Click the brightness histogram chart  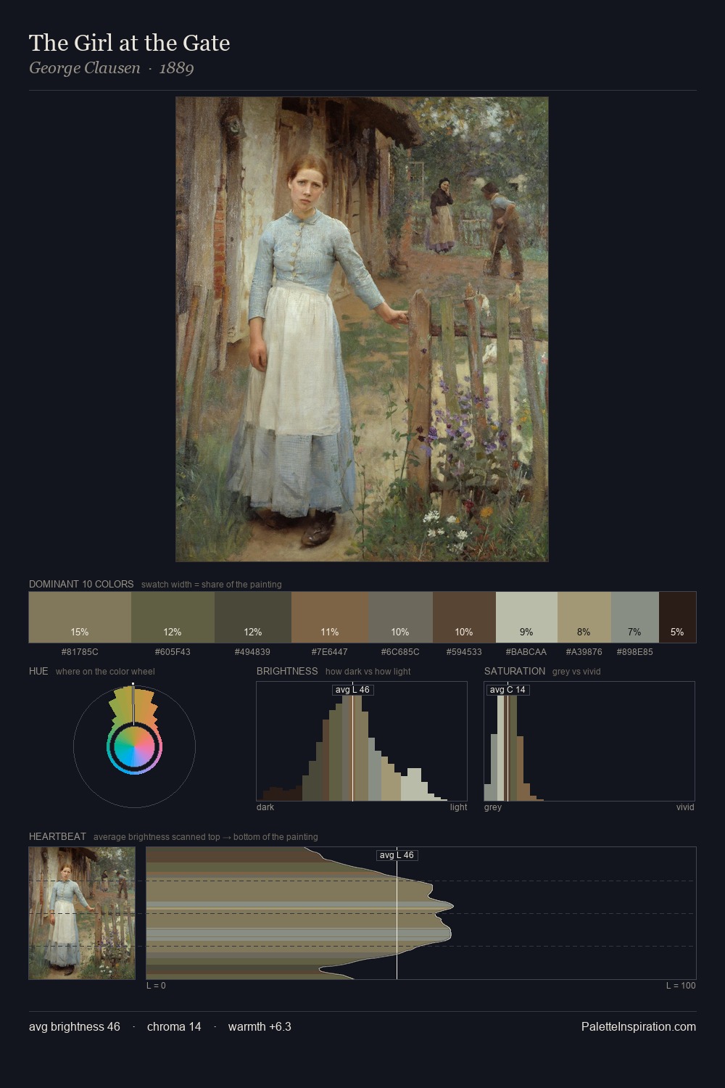pos(362,741)
